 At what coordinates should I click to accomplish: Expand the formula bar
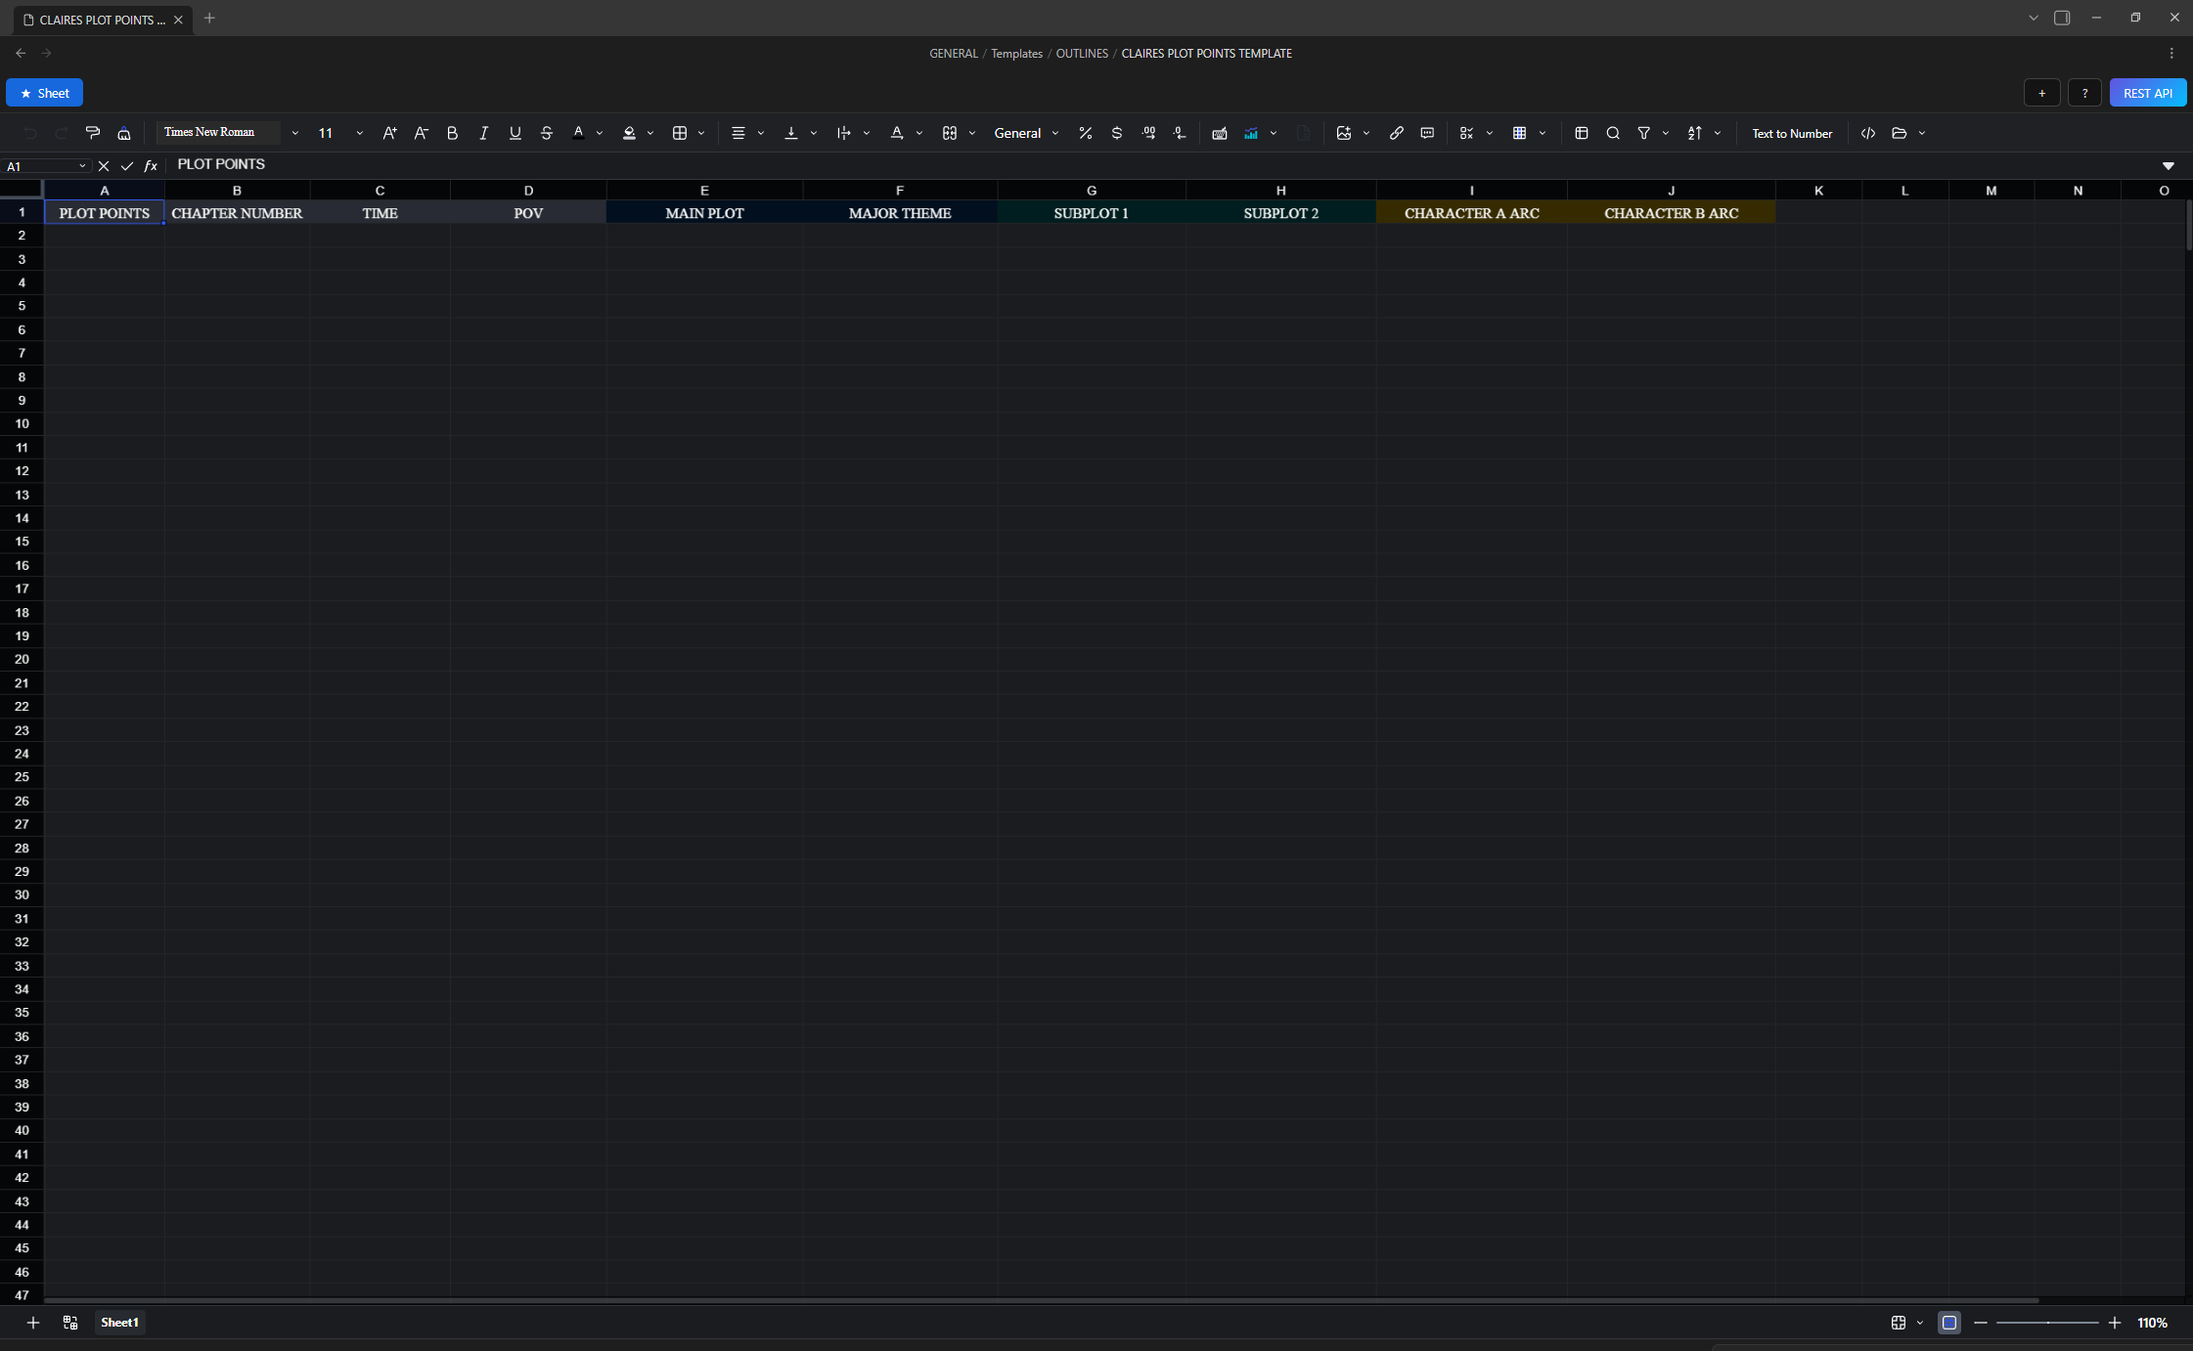[2169, 166]
